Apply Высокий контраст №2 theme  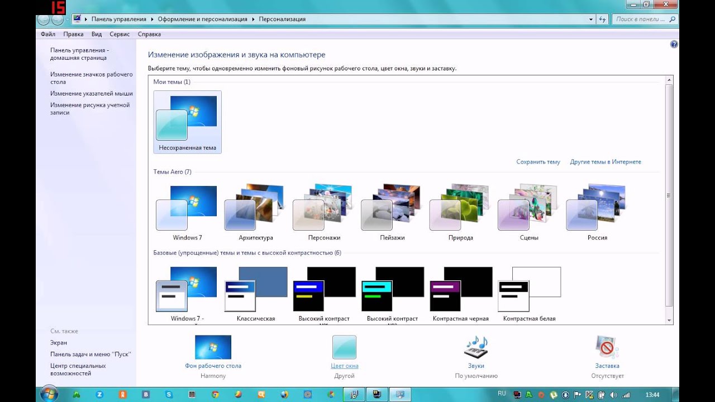point(392,294)
